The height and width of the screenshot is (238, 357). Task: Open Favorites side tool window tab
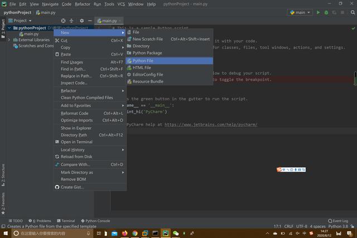pos(3,203)
